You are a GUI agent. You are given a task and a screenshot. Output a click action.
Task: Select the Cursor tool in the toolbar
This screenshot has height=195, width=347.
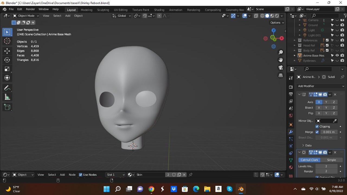tap(7, 41)
